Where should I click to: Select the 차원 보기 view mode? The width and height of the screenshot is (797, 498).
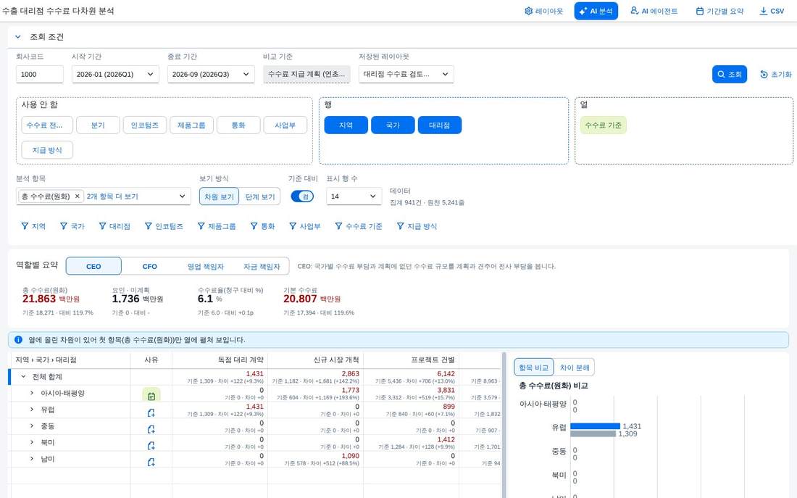[219, 197]
